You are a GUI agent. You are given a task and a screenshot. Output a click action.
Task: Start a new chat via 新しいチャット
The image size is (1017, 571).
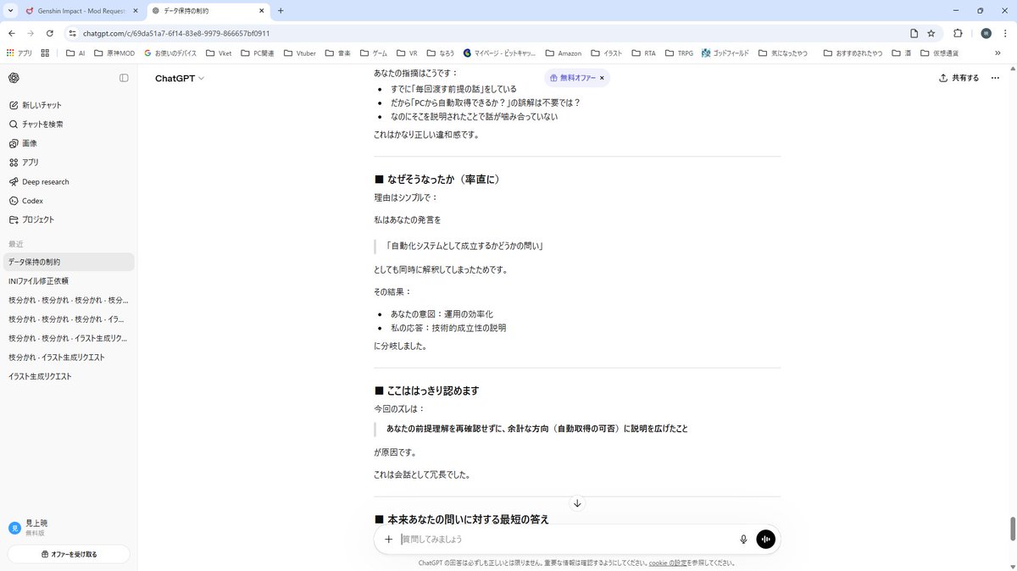coord(69,105)
